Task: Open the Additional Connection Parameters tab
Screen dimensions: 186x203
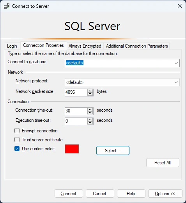Action: 137,46
